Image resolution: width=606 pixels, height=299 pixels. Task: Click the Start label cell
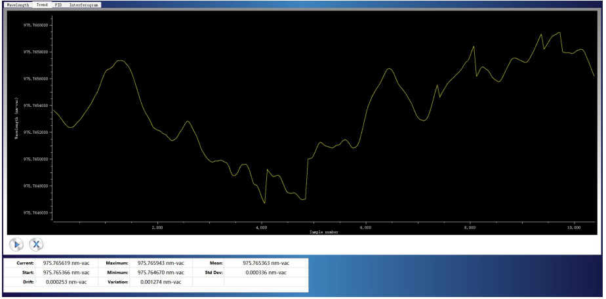click(20, 272)
